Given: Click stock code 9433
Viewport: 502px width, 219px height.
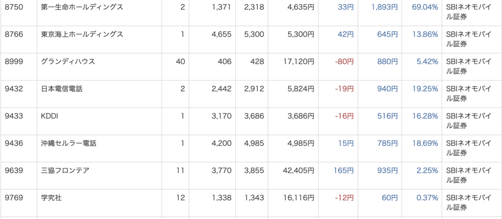Looking at the screenshot, I should point(14,116).
